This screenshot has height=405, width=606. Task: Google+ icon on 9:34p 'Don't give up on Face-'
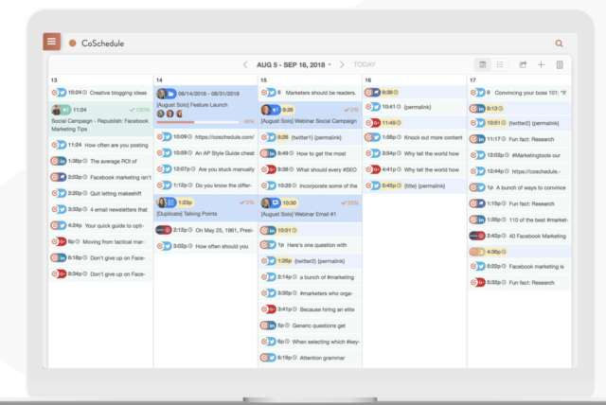[62, 273]
